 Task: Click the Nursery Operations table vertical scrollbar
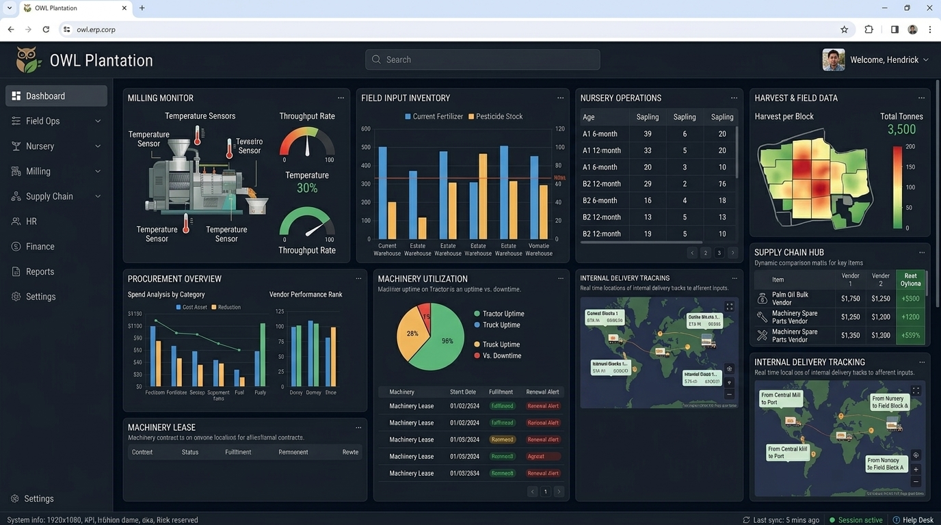point(737,152)
